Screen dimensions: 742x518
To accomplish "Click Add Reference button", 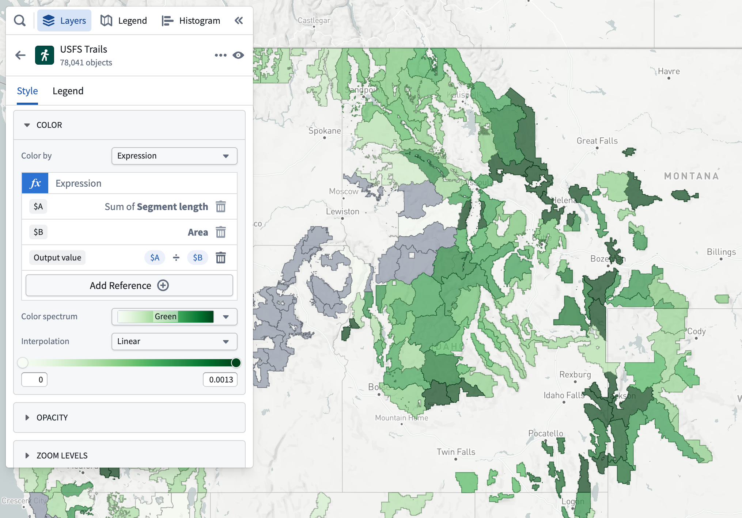I will 129,286.
